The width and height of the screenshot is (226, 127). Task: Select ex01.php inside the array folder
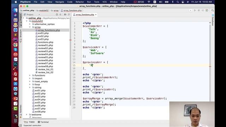(43, 33)
